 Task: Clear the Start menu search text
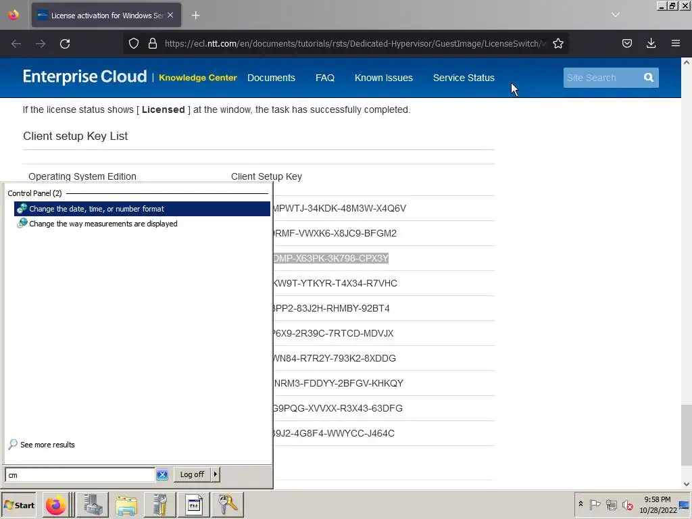(x=162, y=475)
